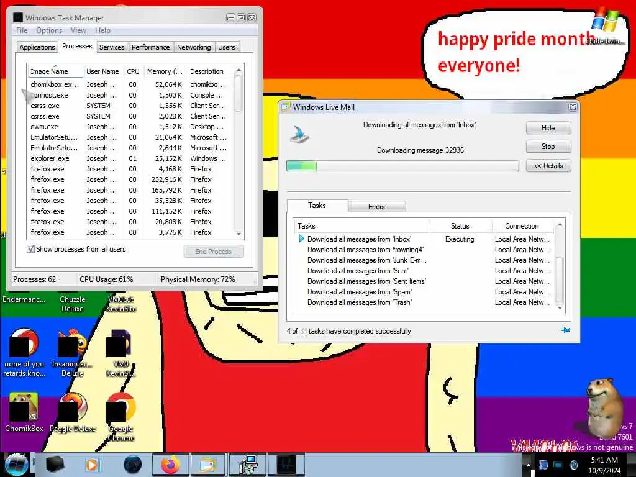Click the Live Mail task list scrollbar
This screenshot has width=636, height=477.
point(560,279)
